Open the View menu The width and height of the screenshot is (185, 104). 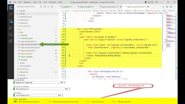[x=35, y=2]
